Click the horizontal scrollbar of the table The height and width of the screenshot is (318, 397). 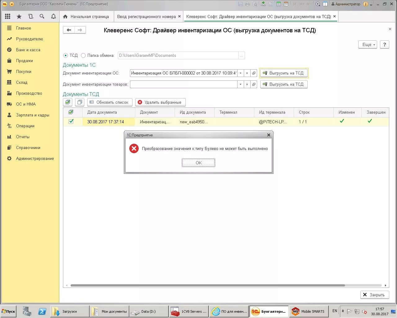pyautogui.click(x=207, y=285)
